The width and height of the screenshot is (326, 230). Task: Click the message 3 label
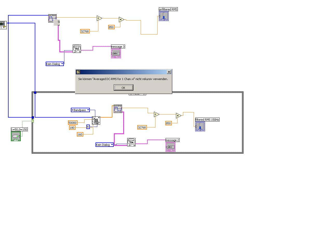pyautogui.click(x=118, y=47)
